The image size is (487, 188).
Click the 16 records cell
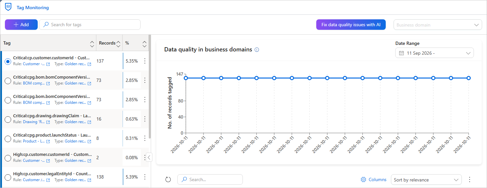click(x=99, y=119)
